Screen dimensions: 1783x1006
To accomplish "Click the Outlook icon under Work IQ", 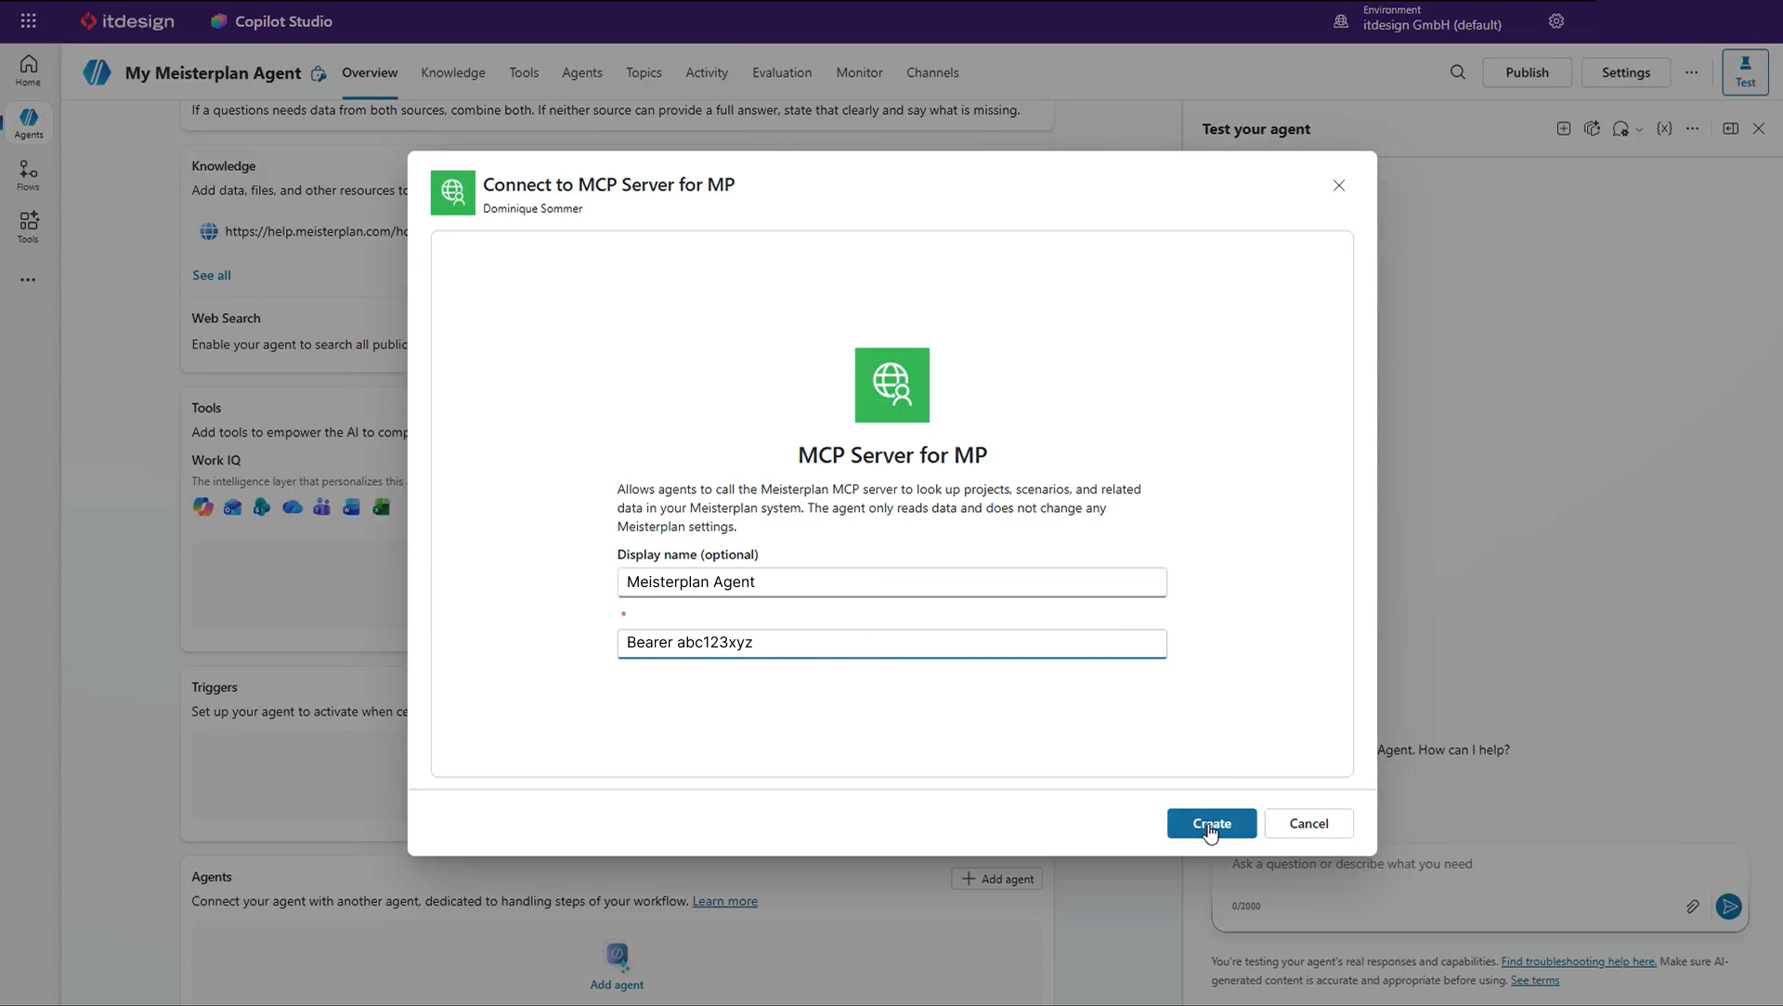I will click(232, 507).
